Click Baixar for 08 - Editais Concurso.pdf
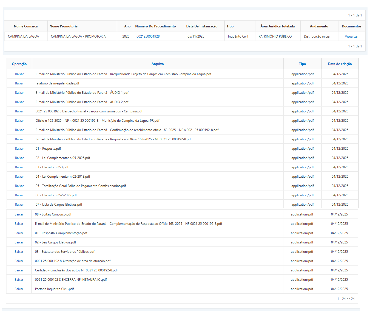 19,214
